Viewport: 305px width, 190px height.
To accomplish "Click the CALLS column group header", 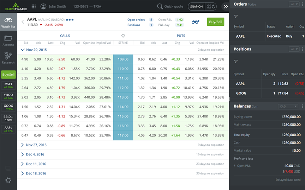I will pyautogui.click(x=65, y=36).
